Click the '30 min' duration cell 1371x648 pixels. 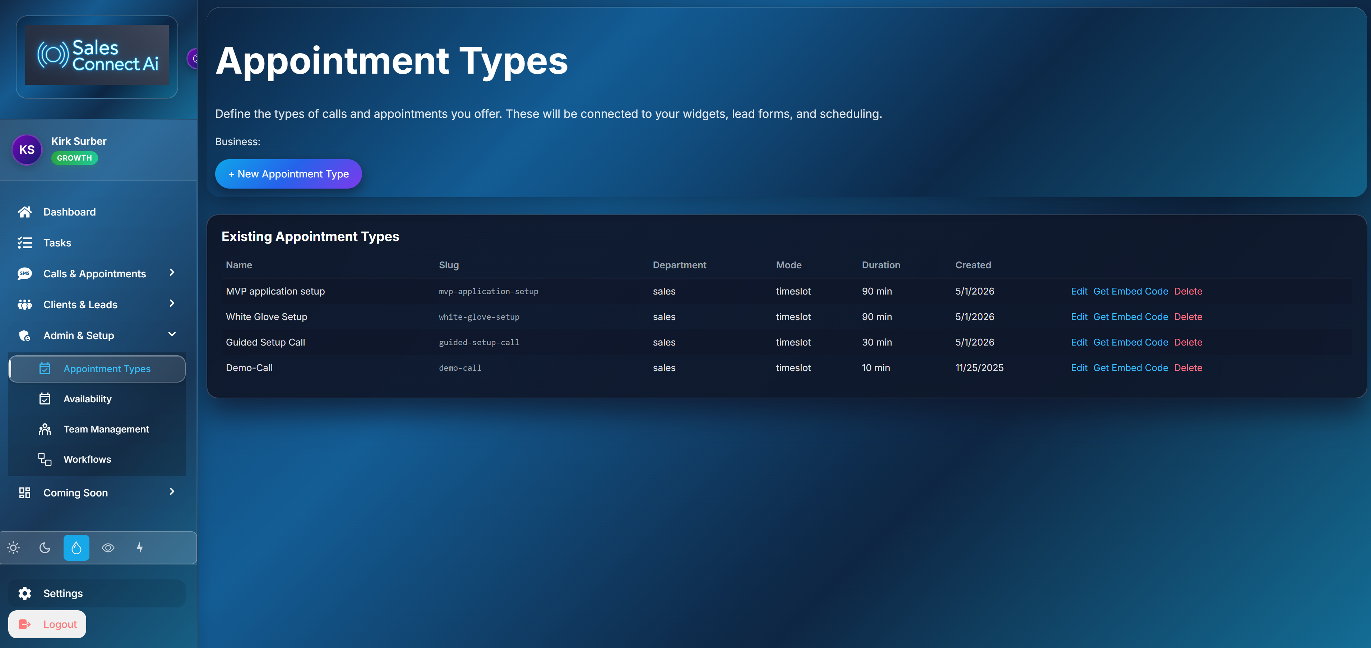pos(876,342)
